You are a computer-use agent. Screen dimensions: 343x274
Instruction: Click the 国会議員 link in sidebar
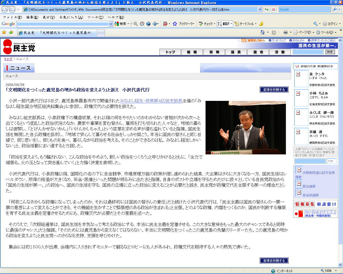pyautogui.click(x=309, y=186)
